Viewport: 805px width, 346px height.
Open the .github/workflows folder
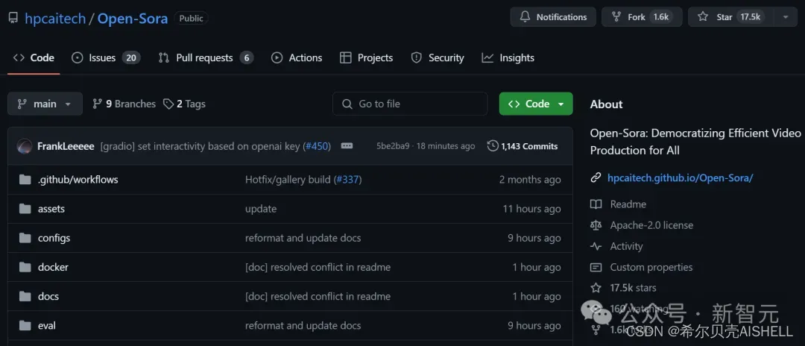(x=78, y=180)
